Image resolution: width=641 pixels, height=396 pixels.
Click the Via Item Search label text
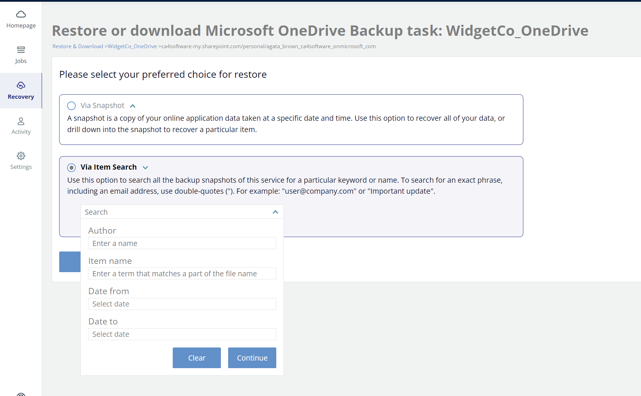point(109,167)
